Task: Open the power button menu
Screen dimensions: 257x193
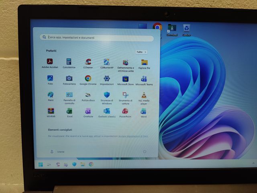Action: click(x=145, y=152)
